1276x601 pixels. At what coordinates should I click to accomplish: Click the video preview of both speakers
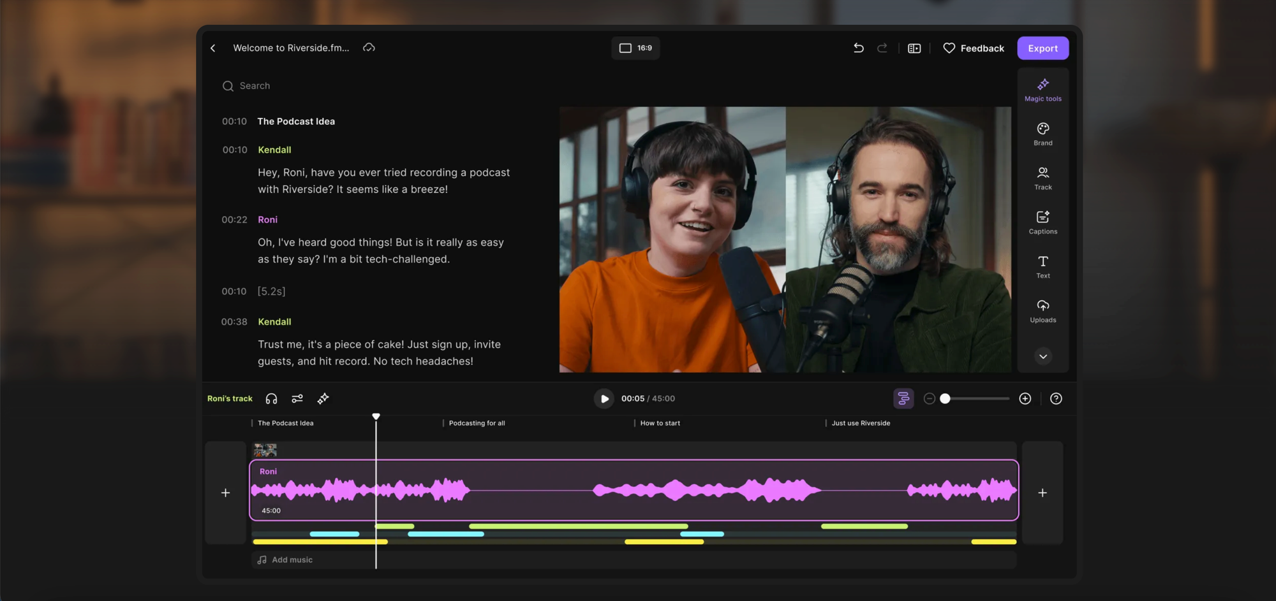point(785,240)
